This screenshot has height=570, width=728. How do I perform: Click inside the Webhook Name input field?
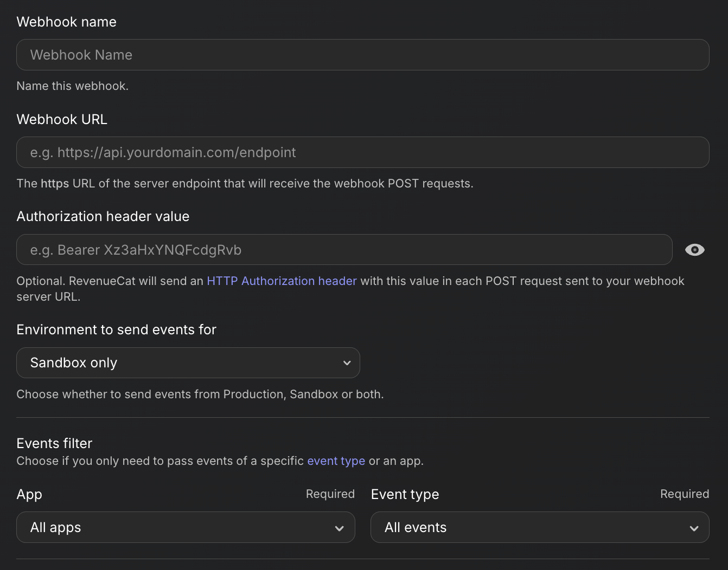pyautogui.click(x=363, y=55)
